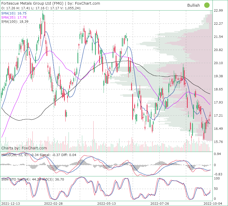Click the 15.76 price axis label
The height and width of the screenshot is (206, 228).
coord(218,142)
